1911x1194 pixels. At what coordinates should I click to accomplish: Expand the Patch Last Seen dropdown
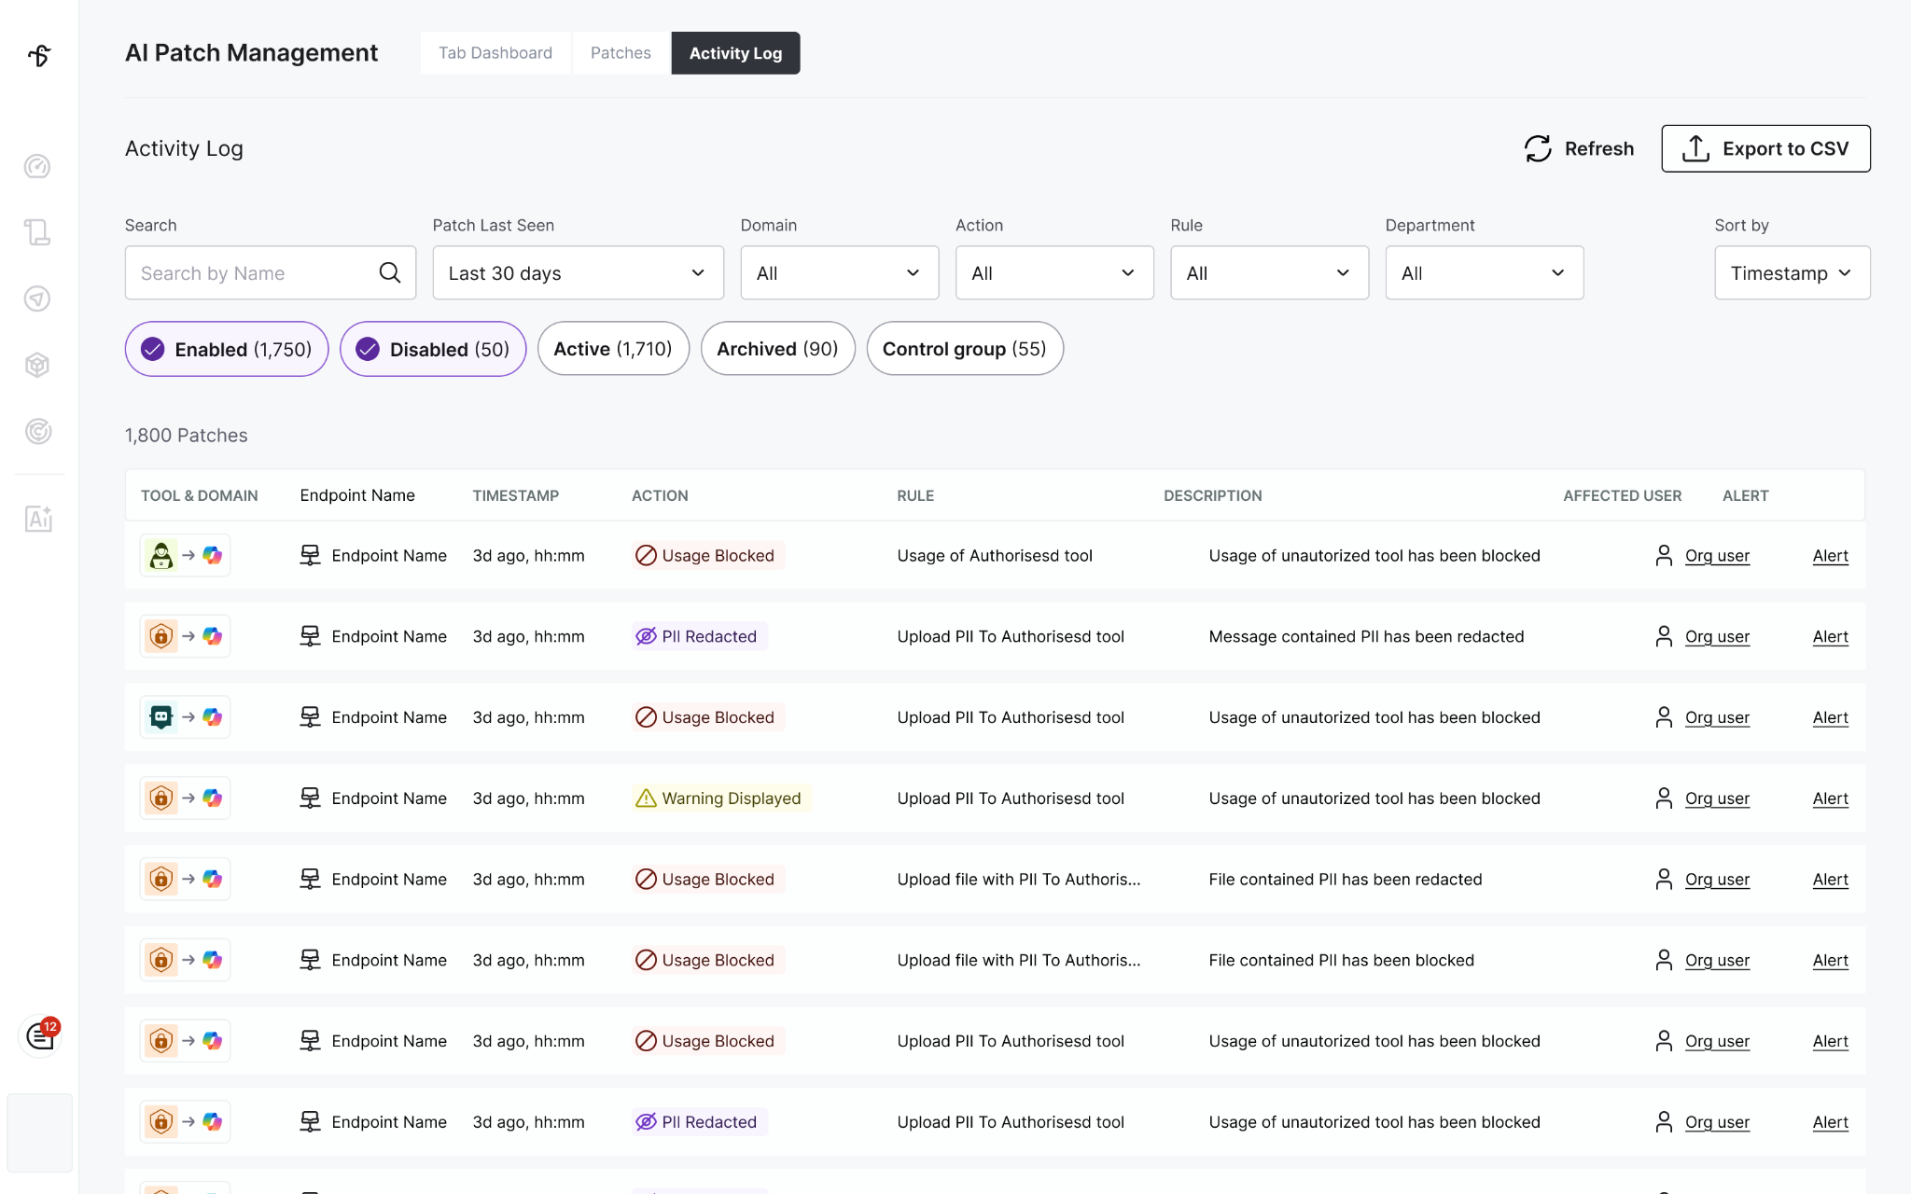[578, 272]
